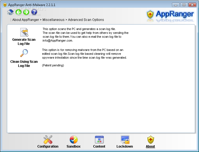
Task: Click the (Patent pending) text
Action: [53, 65]
